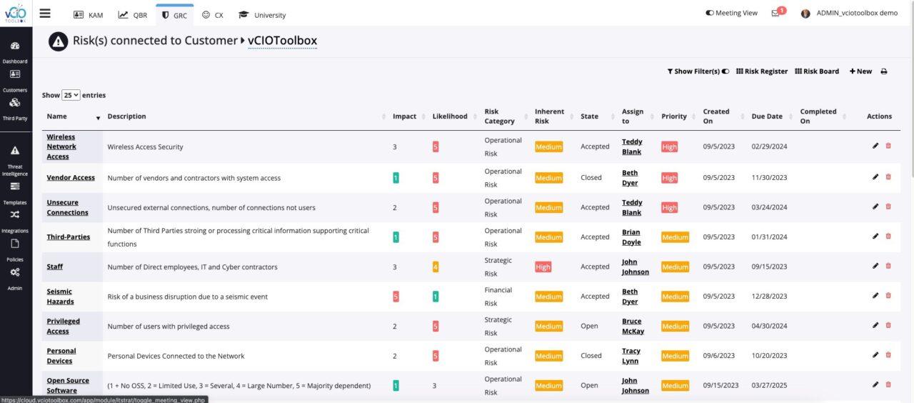Screen dimensions: 914x403
Task: Switch to the GRC tab
Action: pos(174,15)
